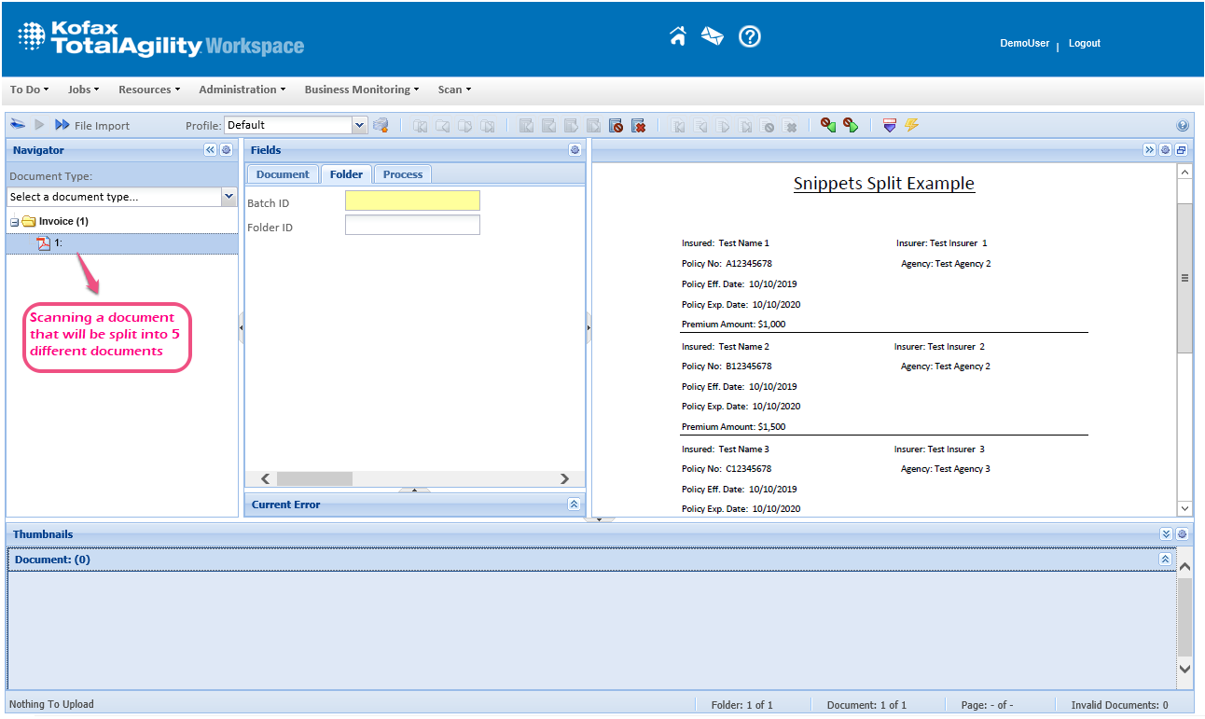Click the scanner icon in toolbar
1205x719 pixels.
pos(18,125)
